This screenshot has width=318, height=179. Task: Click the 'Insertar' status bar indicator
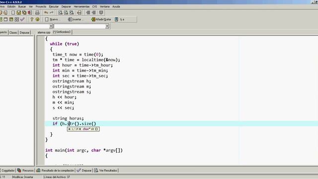(x=29, y=177)
